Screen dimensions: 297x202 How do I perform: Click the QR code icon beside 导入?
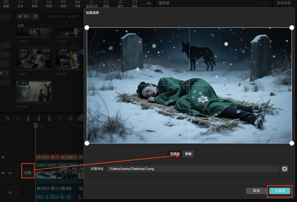click(x=35, y=16)
